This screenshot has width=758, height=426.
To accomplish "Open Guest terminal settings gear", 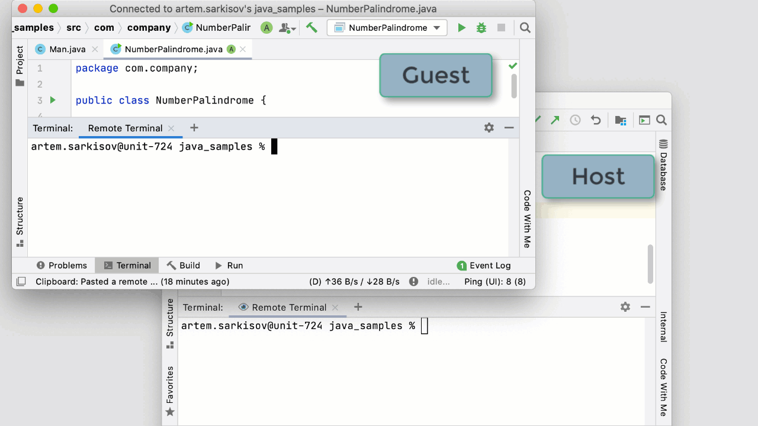I will pos(489,128).
